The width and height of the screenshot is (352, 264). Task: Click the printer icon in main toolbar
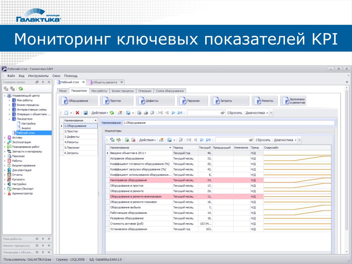coord(146,113)
